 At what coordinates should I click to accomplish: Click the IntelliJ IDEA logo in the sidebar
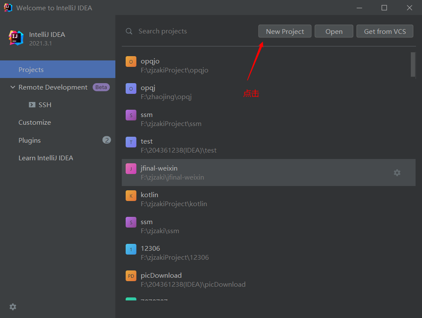click(16, 38)
